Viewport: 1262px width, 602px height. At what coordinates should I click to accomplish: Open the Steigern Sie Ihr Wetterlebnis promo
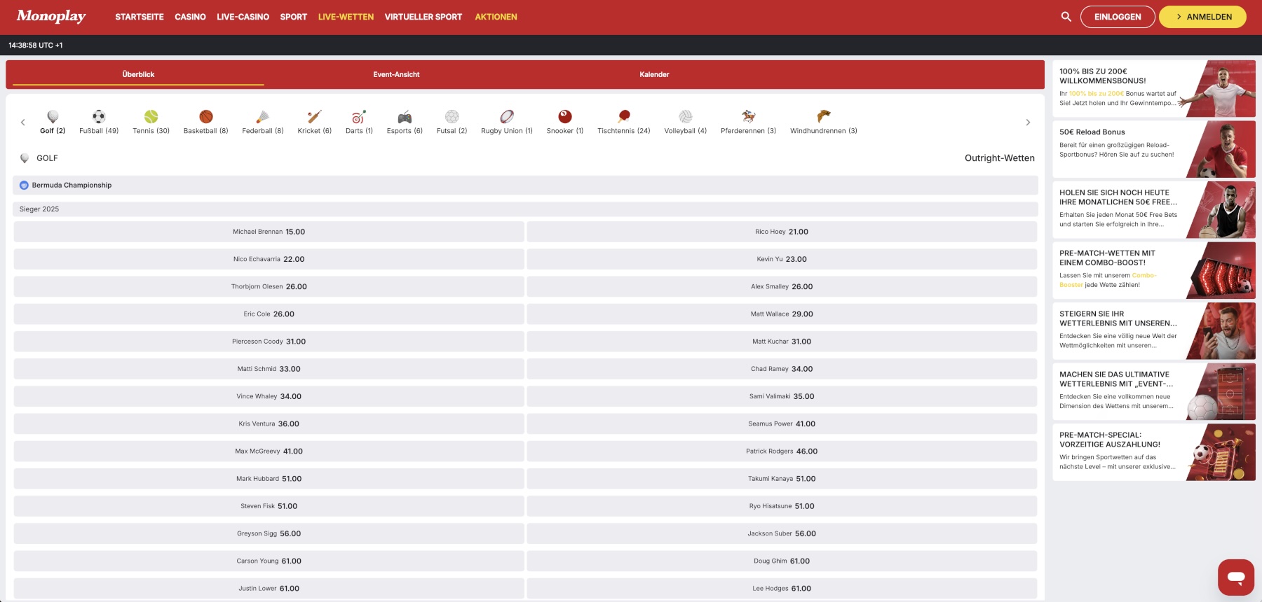(1154, 331)
